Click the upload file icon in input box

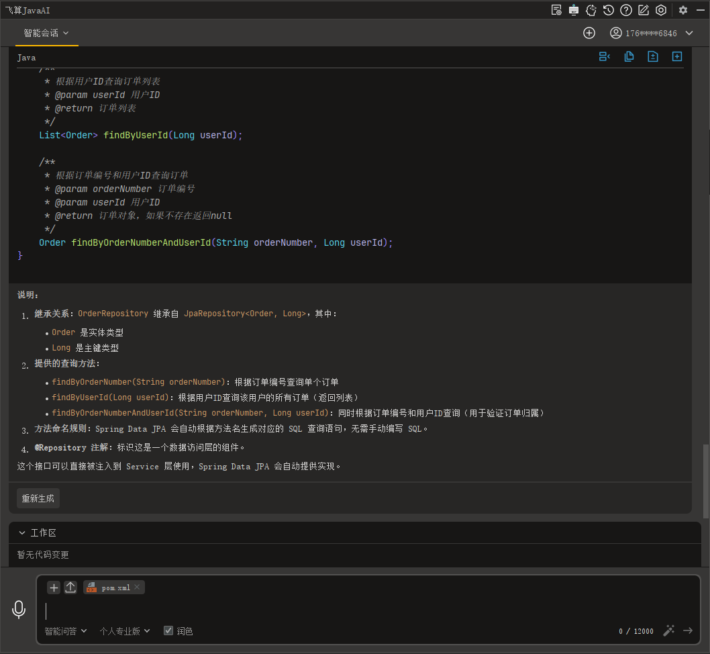(x=70, y=588)
